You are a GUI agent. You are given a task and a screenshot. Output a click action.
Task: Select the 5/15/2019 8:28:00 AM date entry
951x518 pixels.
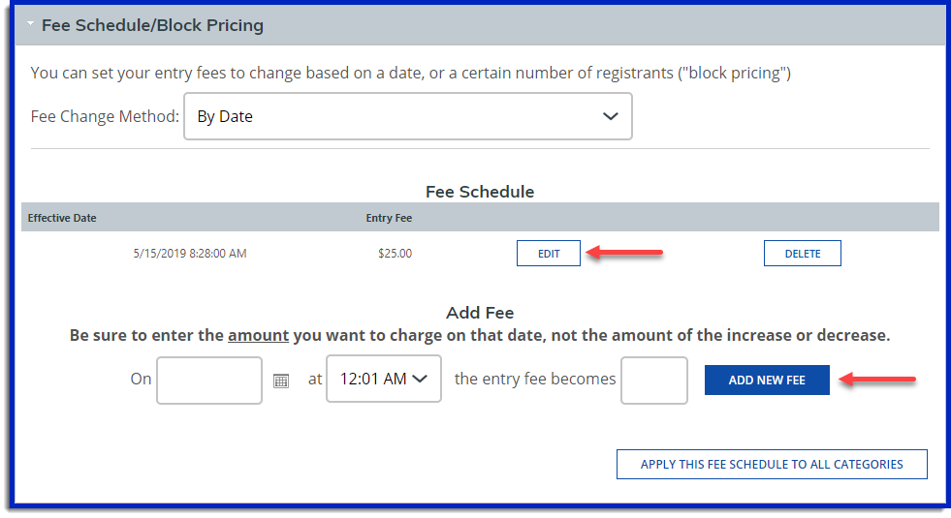(190, 254)
